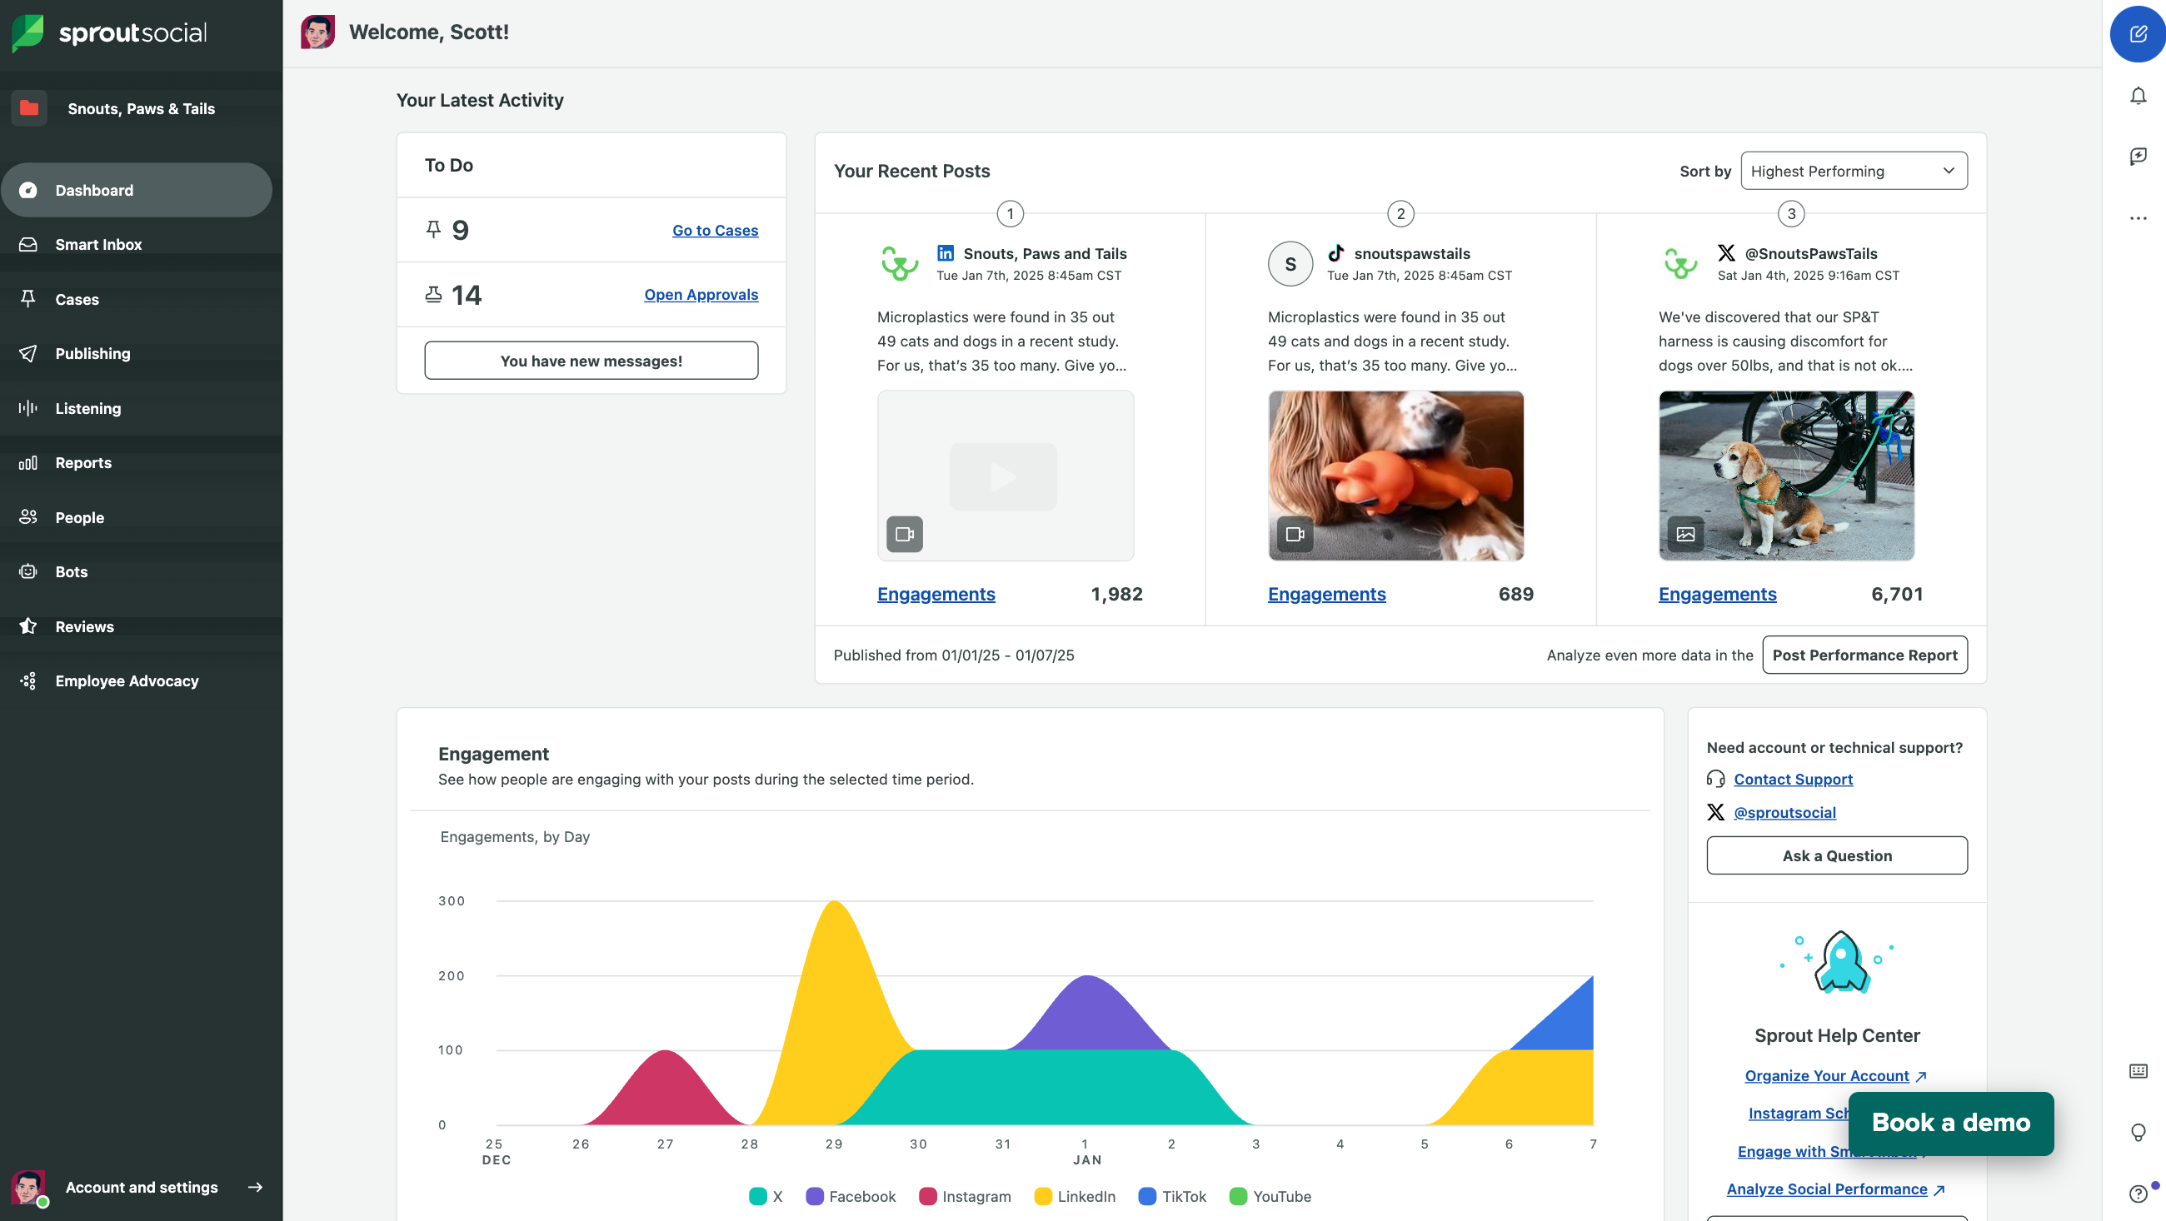2166x1221 pixels.
Task: Click the TikTok icon on second post
Action: click(1336, 253)
